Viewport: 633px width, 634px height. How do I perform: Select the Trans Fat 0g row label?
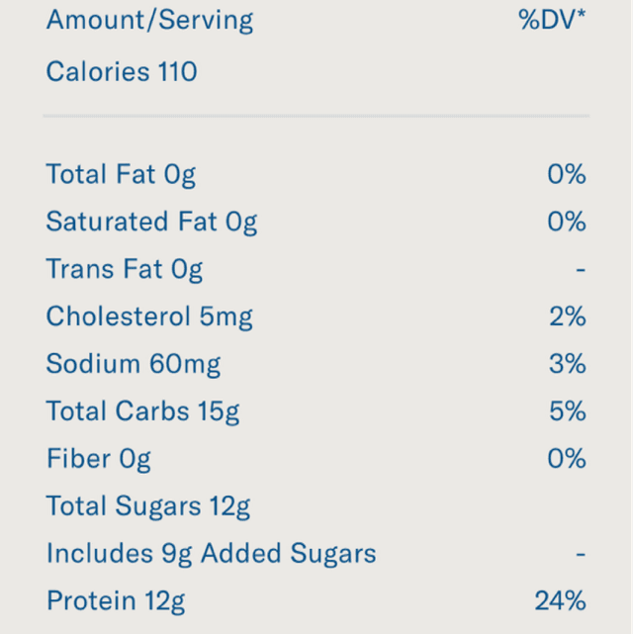click(124, 269)
